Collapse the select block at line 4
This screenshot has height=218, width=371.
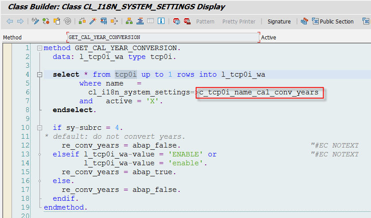(39, 75)
